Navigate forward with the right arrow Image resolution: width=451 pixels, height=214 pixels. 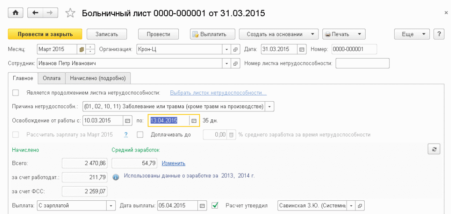[50, 13]
